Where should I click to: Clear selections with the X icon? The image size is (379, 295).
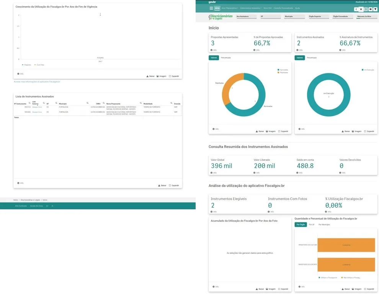[x=361, y=9]
